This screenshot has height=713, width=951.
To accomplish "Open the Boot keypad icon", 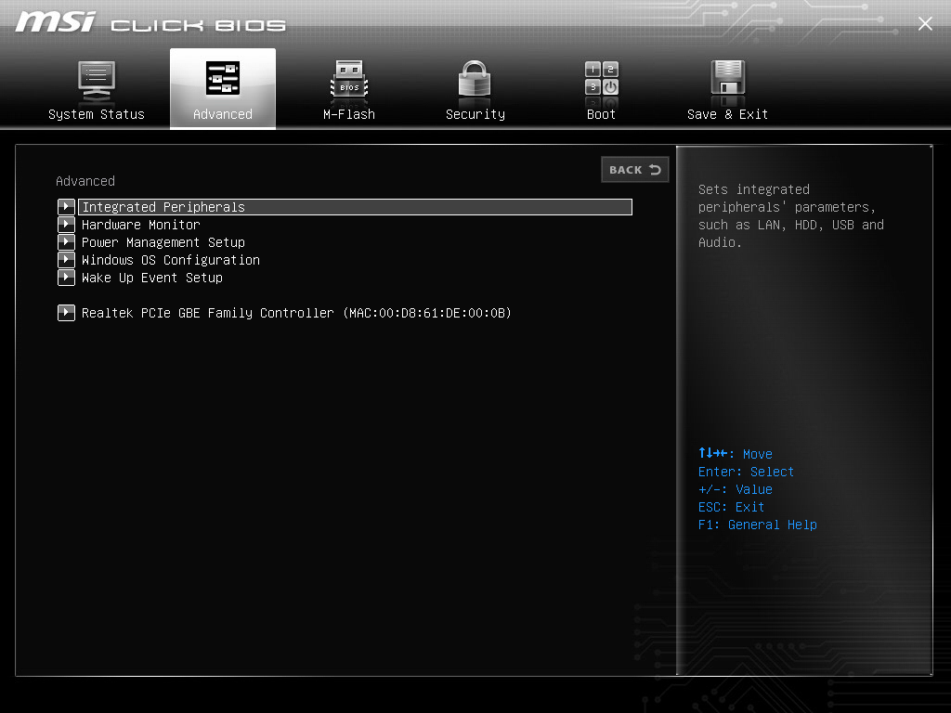I will click(x=601, y=79).
